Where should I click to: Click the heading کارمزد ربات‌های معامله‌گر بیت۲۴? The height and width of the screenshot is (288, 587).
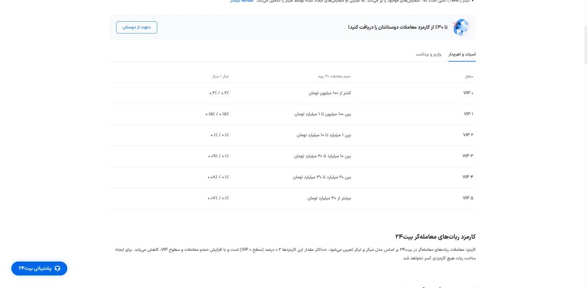click(435, 237)
